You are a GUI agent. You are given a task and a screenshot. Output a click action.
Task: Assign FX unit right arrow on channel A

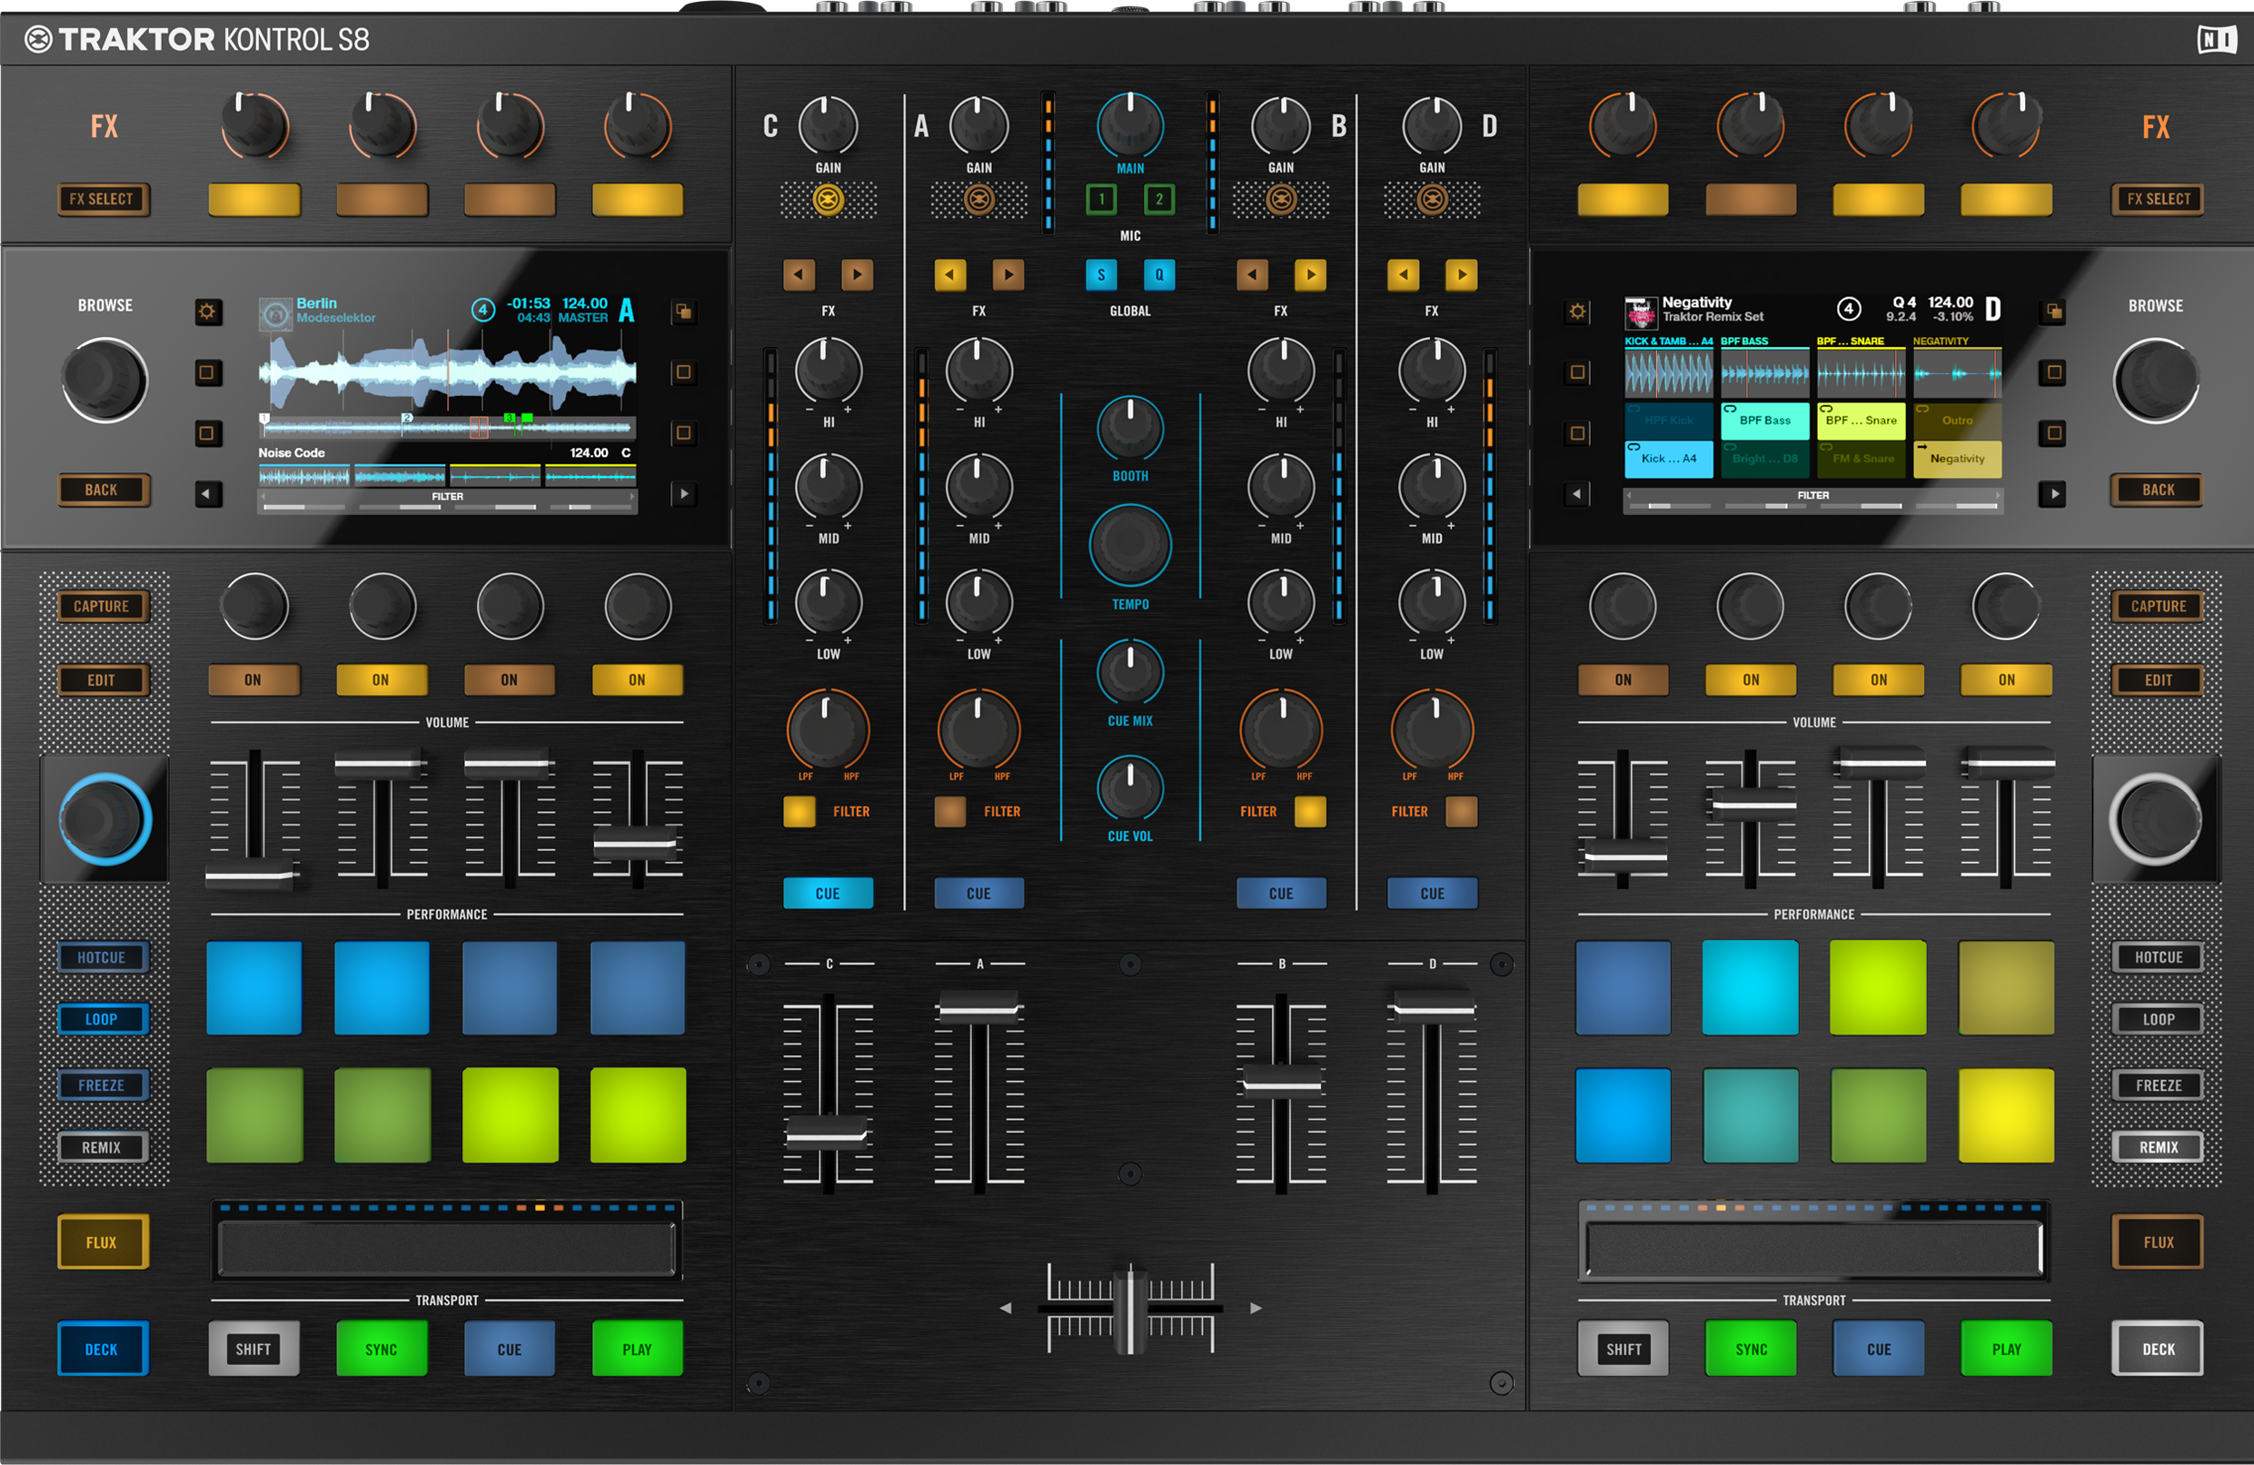[x=1008, y=275]
